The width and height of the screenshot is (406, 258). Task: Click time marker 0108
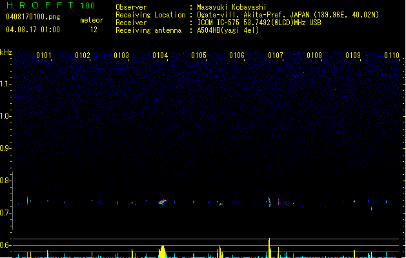tap(314, 55)
